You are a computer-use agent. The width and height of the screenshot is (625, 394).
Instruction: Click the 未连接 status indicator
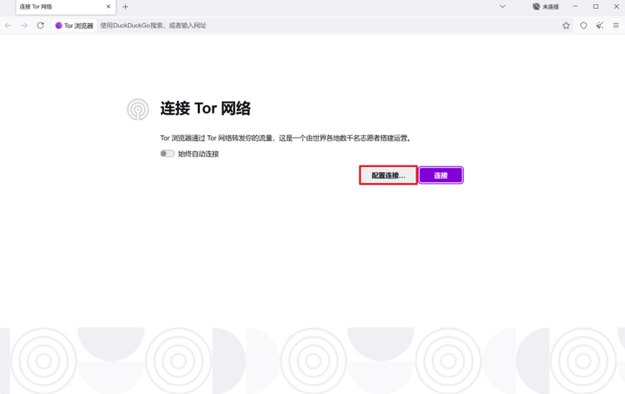[x=546, y=7]
